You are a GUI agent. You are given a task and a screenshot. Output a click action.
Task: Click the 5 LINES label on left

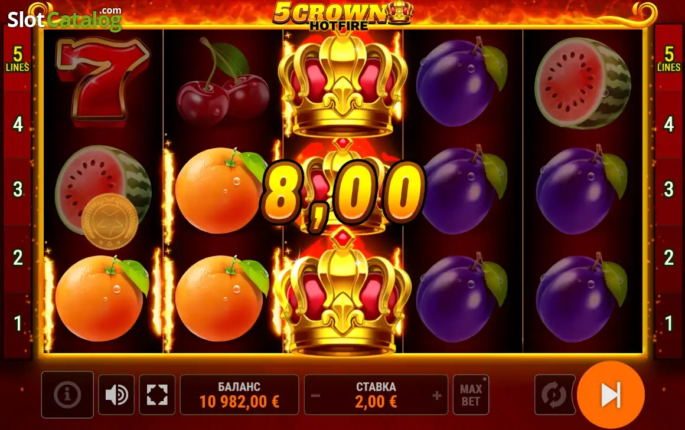coord(18,59)
